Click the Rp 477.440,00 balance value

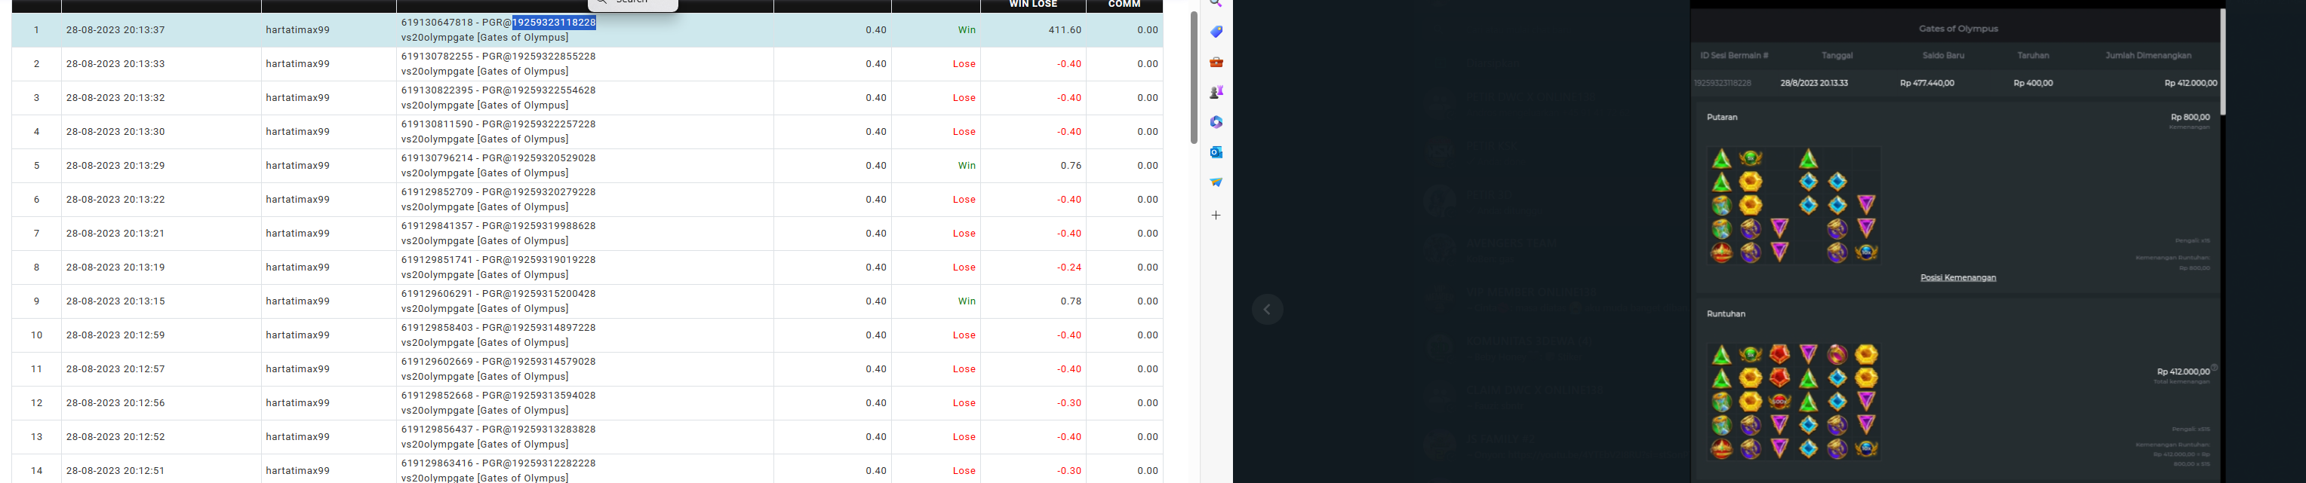pos(1926,83)
